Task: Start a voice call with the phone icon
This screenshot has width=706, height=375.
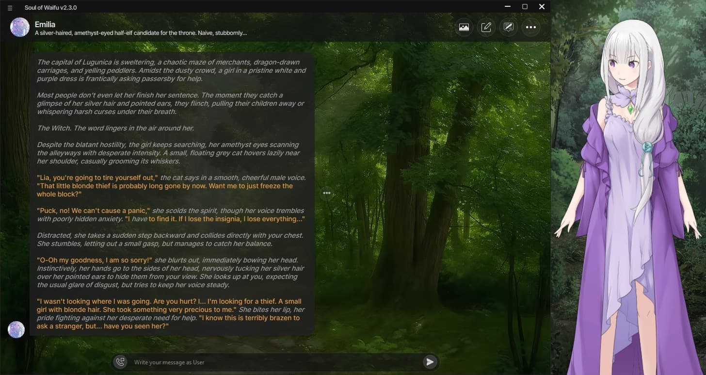Action: coord(120,362)
